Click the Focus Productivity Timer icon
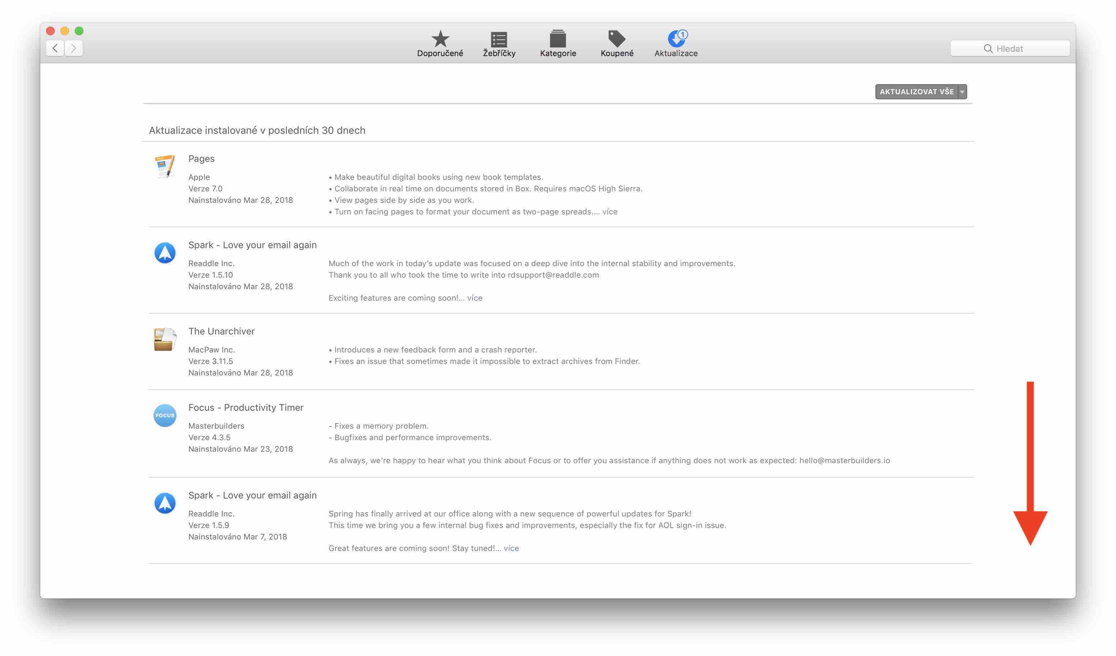This screenshot has width=1116, height=656. (165, 415)
